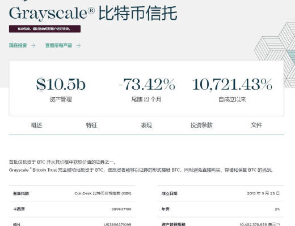295x226 pixels.
Task: Click the 10,492,378,659 美元 value
Action: click(x=260, y=224)
